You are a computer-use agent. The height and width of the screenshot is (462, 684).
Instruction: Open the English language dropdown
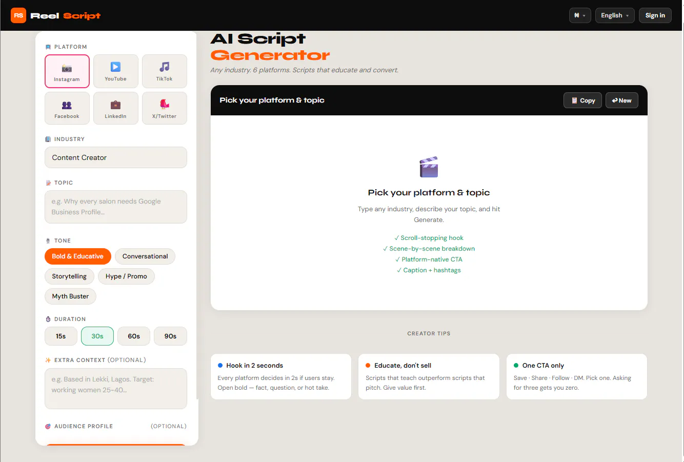(615, 15)
